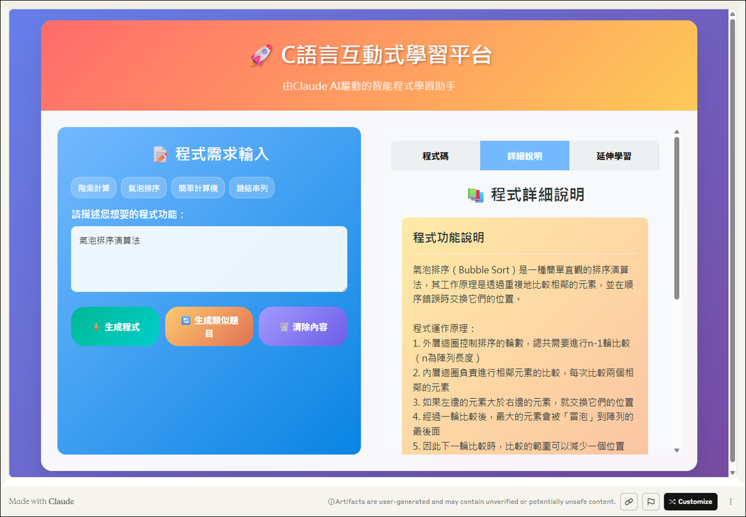Click the 請描述您想要的程式功能 label
Image resolution: width=746 pixels, height=517 pixels.
point(127,214)
